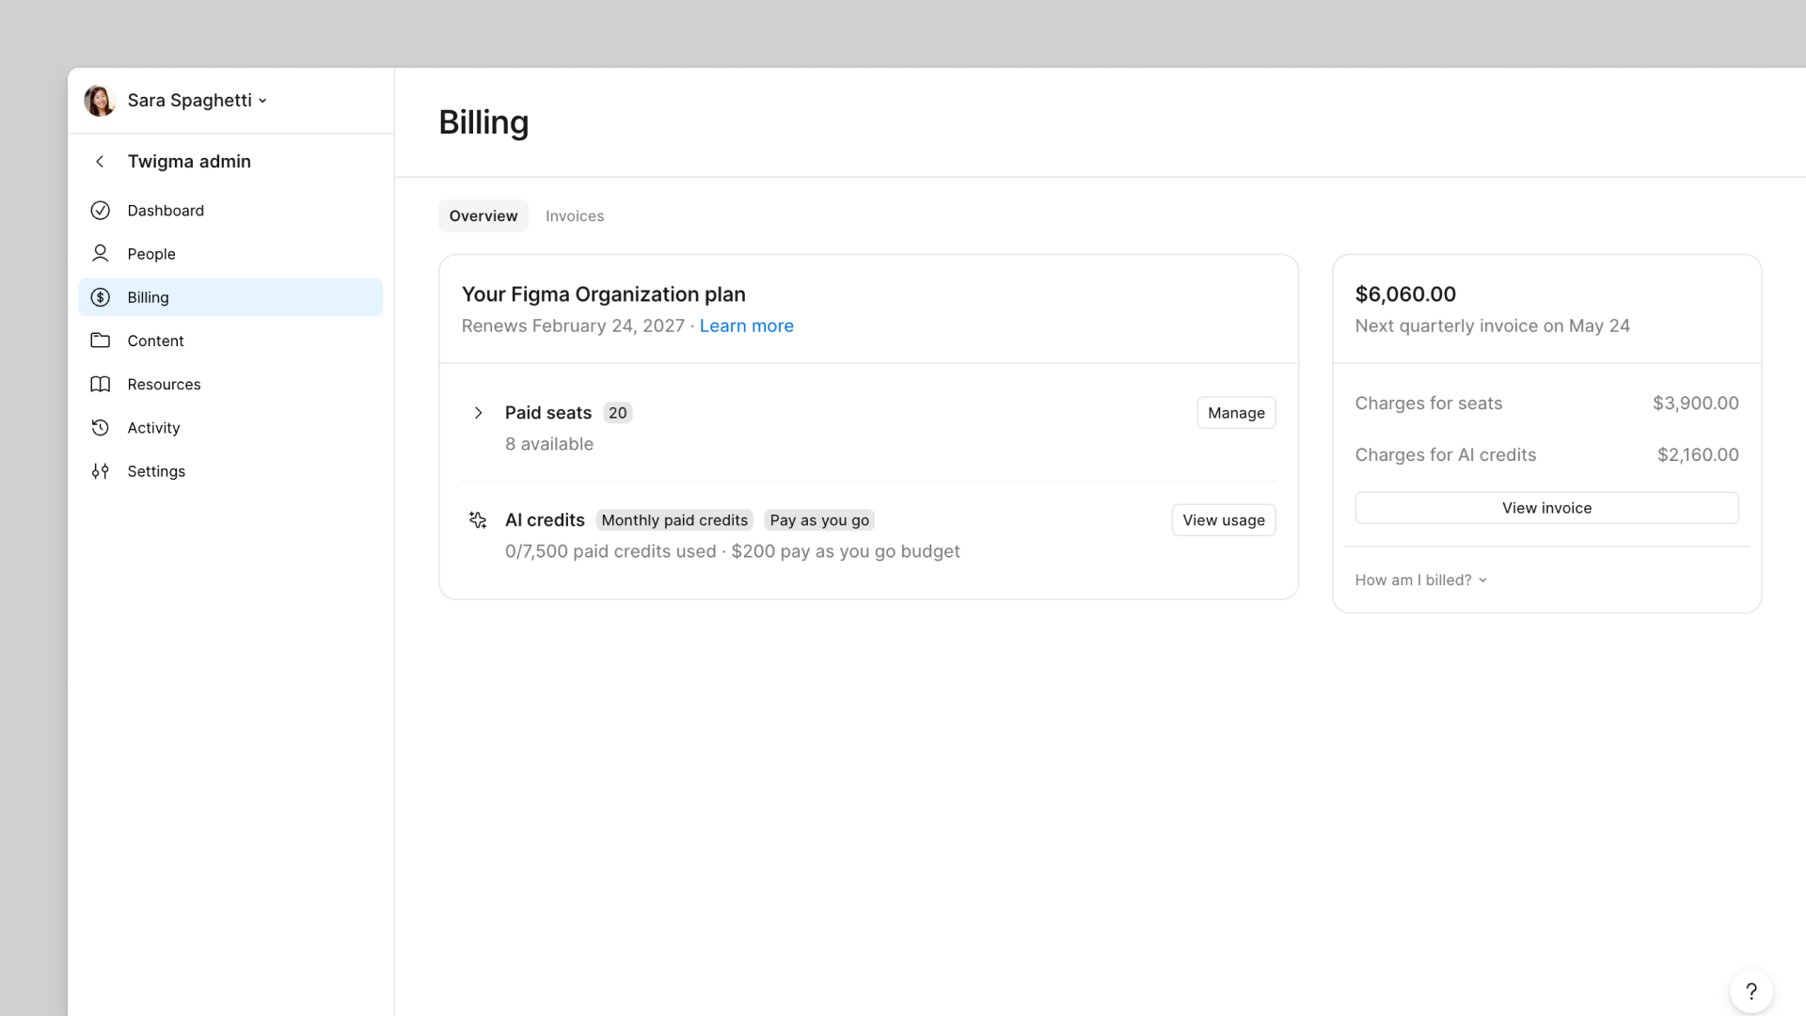Click the Settings sliders icon
Screen dimensions: 1806x1016
100,471
